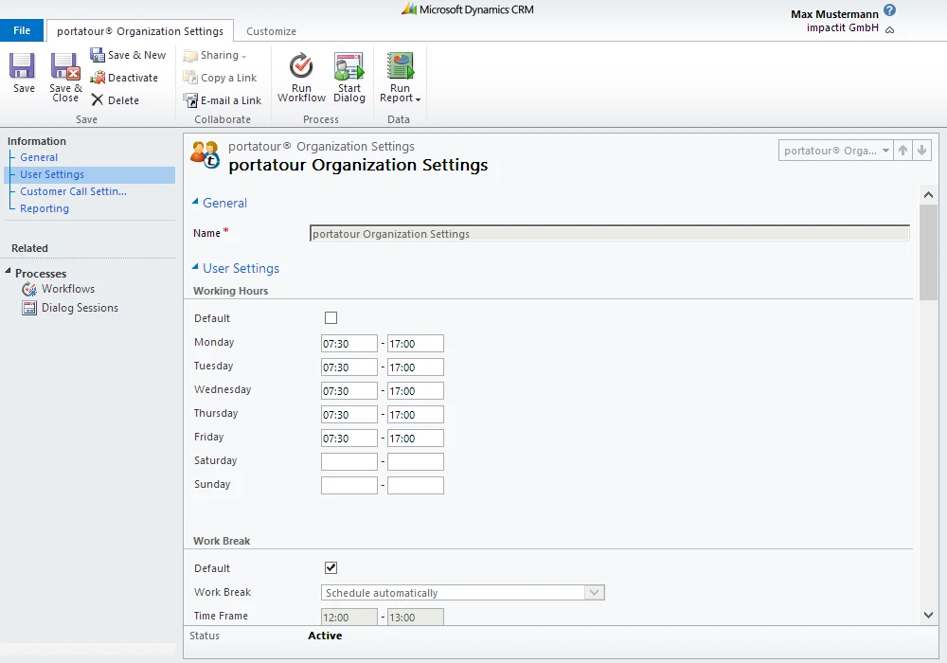Open Customer Call Settings section link
Screen dimensions: 947x663
tap(73, 191)
